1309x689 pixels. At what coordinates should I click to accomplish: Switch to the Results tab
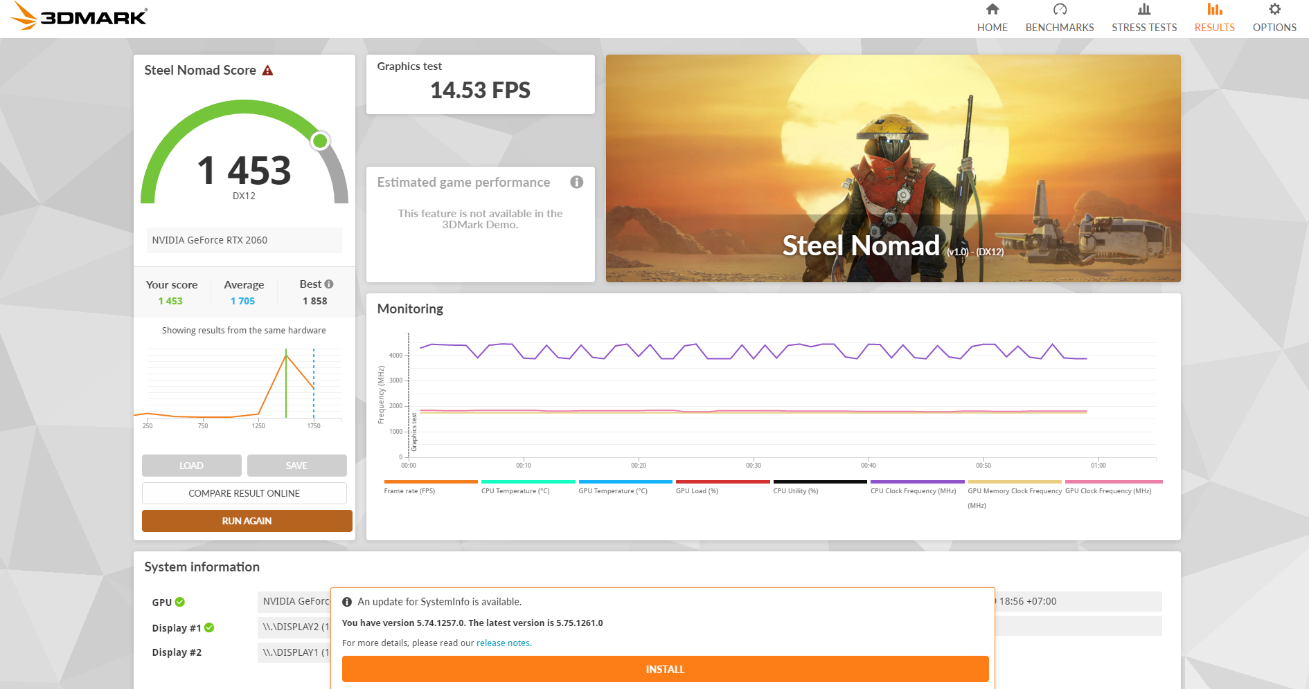[1214, 18]
